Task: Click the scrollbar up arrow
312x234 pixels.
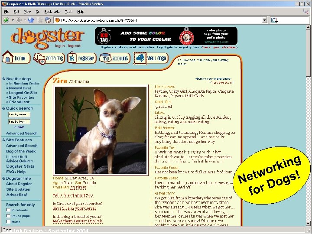Action: click(308, 28)
